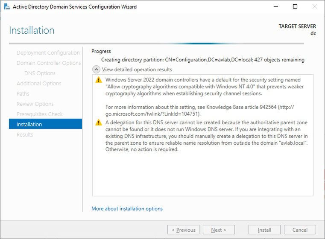Collapse the detailed operation results chevron

click(97, 70)
